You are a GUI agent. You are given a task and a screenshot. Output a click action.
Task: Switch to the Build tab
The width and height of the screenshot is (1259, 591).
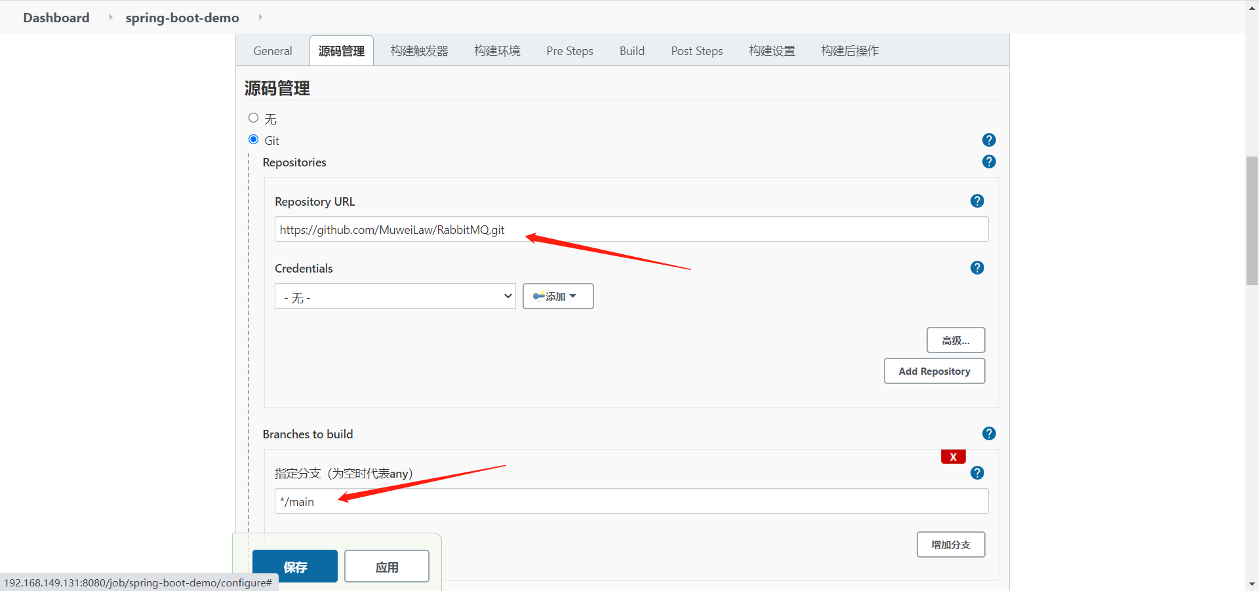coord(632,51)
